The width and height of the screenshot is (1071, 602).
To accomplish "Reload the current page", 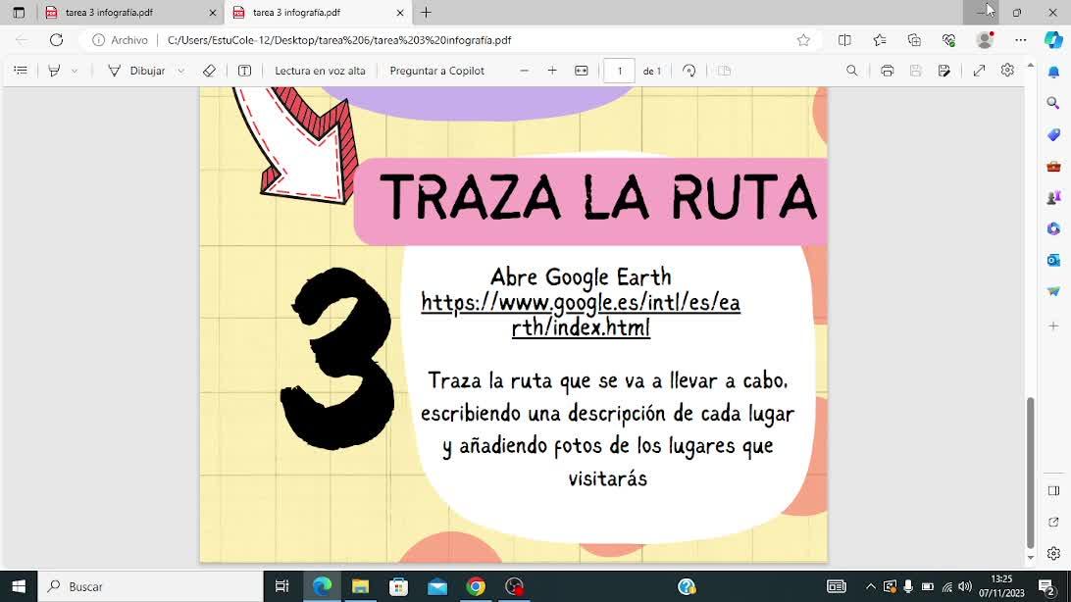I will pyautogui.click(x=56, y=40).
